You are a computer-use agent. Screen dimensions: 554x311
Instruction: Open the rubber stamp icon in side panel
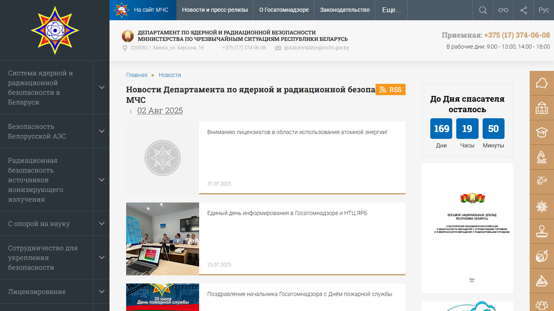(x=542, y=231)
